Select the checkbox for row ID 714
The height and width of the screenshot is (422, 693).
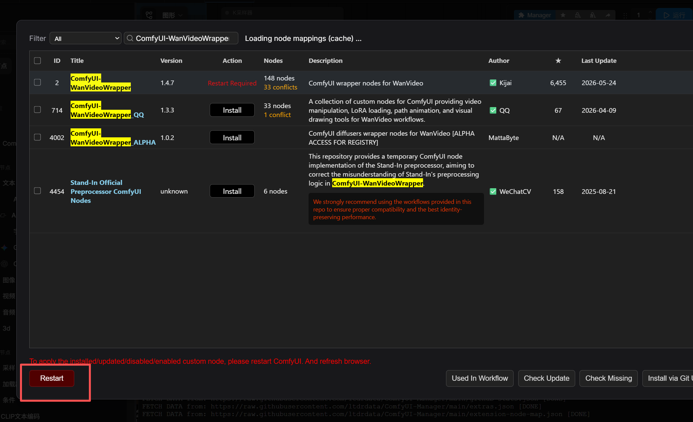pos(37,110)
